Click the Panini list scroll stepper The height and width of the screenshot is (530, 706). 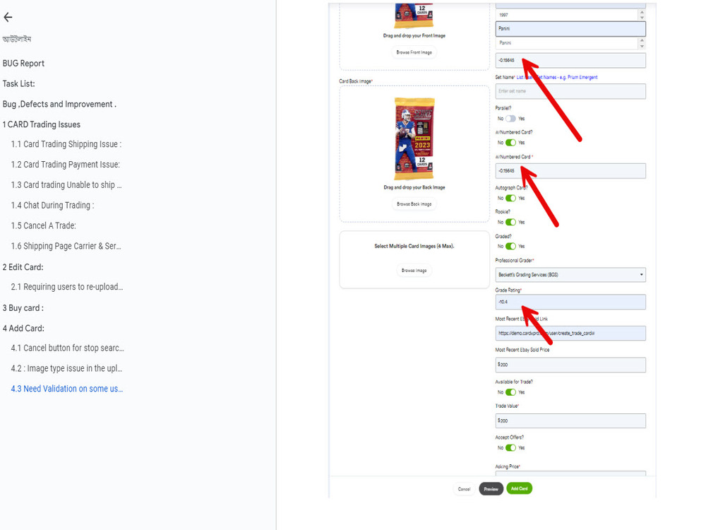pyautogui.click(x=642, y=43)
